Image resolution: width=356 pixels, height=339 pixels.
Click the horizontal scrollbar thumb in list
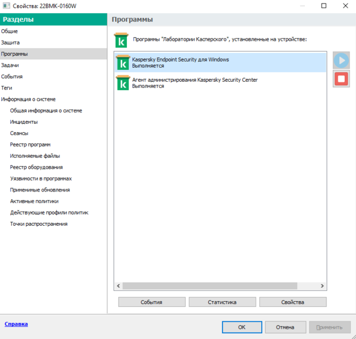point(210,286)
